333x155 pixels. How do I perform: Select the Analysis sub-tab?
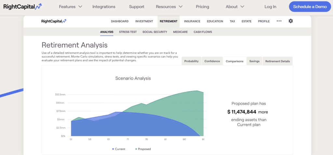click(x=107, y=32)
